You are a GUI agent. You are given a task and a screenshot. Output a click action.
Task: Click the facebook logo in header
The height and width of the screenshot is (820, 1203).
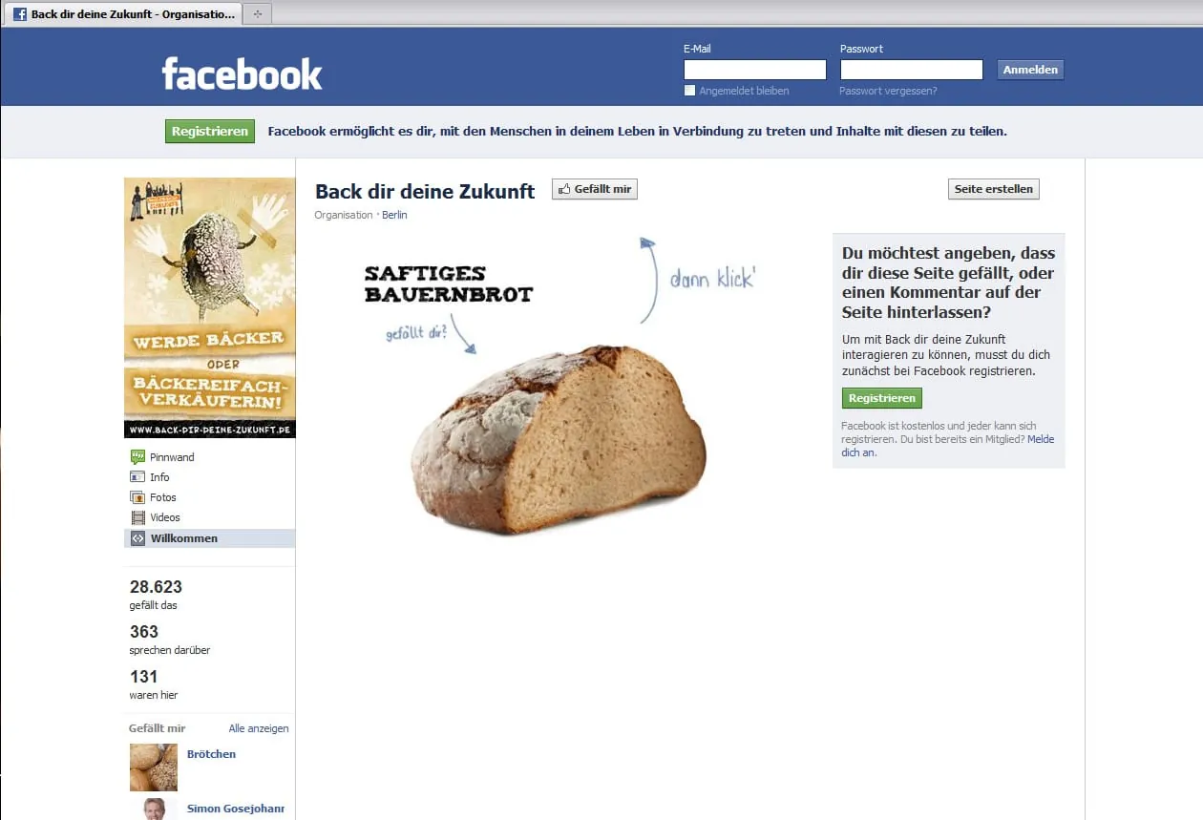(243, 74)
